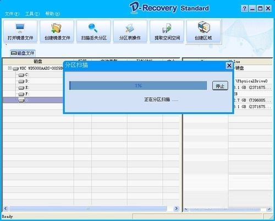This screenshot has height=221, width=275.
Task: Click the \PhysicalDrive0 value
Action: 251,81
